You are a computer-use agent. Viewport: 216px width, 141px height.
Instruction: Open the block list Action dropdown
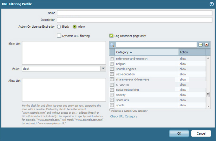[x=103, y=68]
